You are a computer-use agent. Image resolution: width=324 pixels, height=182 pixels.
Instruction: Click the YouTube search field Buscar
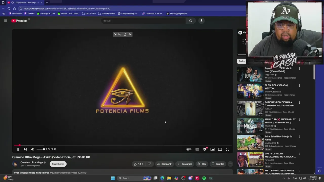[143, 21]
